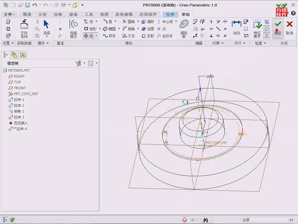Viewport: 298px width, 224px height.
Task: Select the Chamfer (倒角) sketch tool
Action: tap(128, 29)
